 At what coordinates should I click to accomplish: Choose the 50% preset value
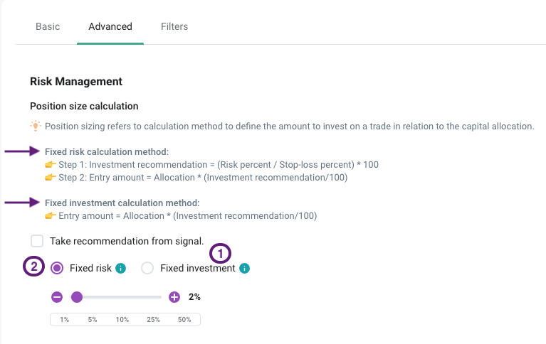coord(184,320)
